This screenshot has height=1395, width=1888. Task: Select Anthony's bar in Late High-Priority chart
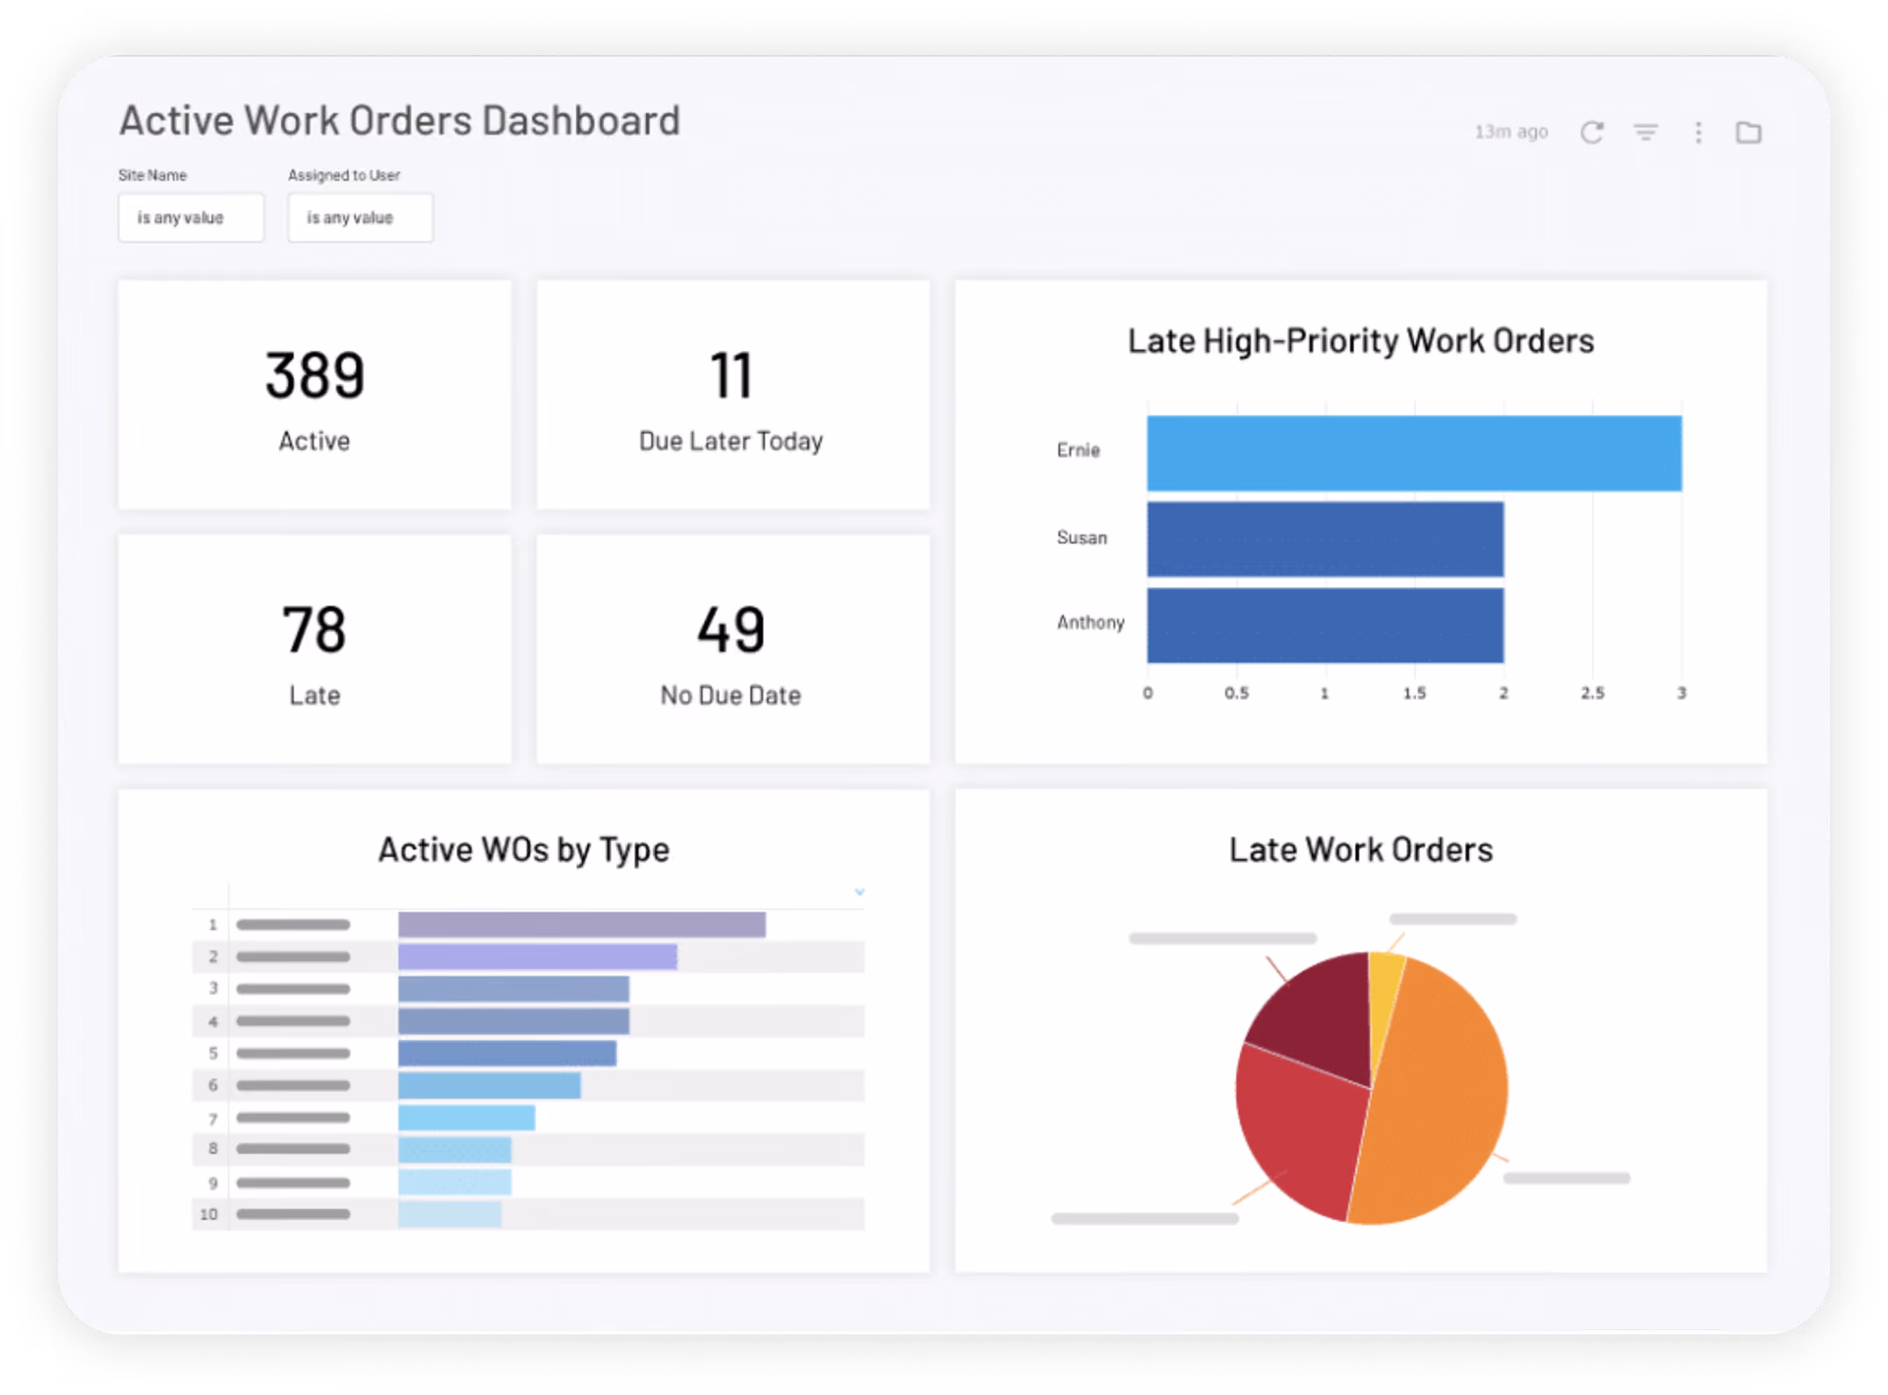(x=1324, y=625)
